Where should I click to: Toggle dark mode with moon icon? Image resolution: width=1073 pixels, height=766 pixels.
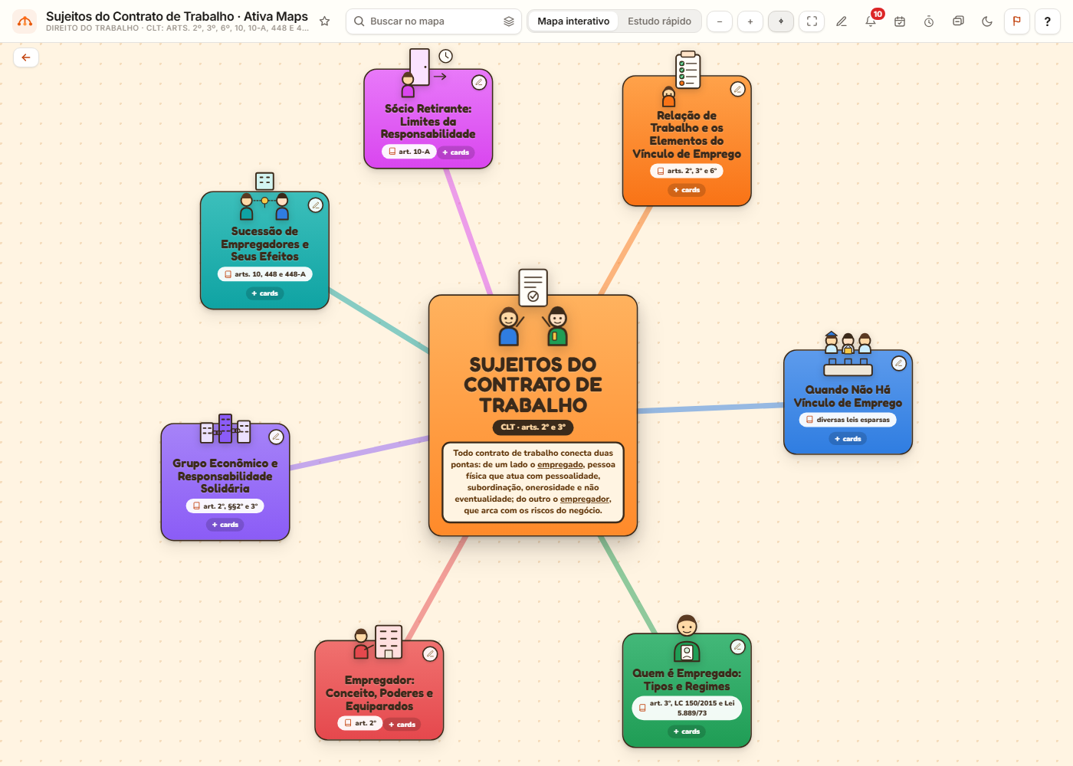coord(987,21)
